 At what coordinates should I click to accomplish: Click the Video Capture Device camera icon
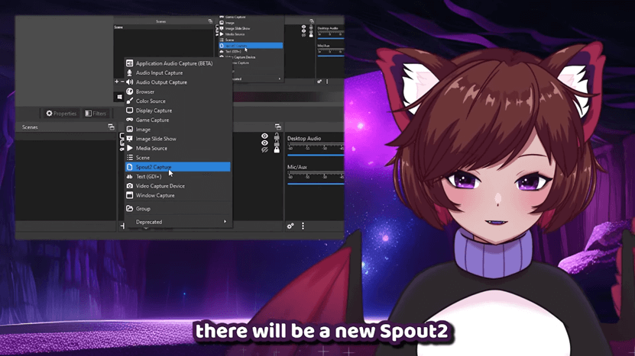[x=130, y=186]
